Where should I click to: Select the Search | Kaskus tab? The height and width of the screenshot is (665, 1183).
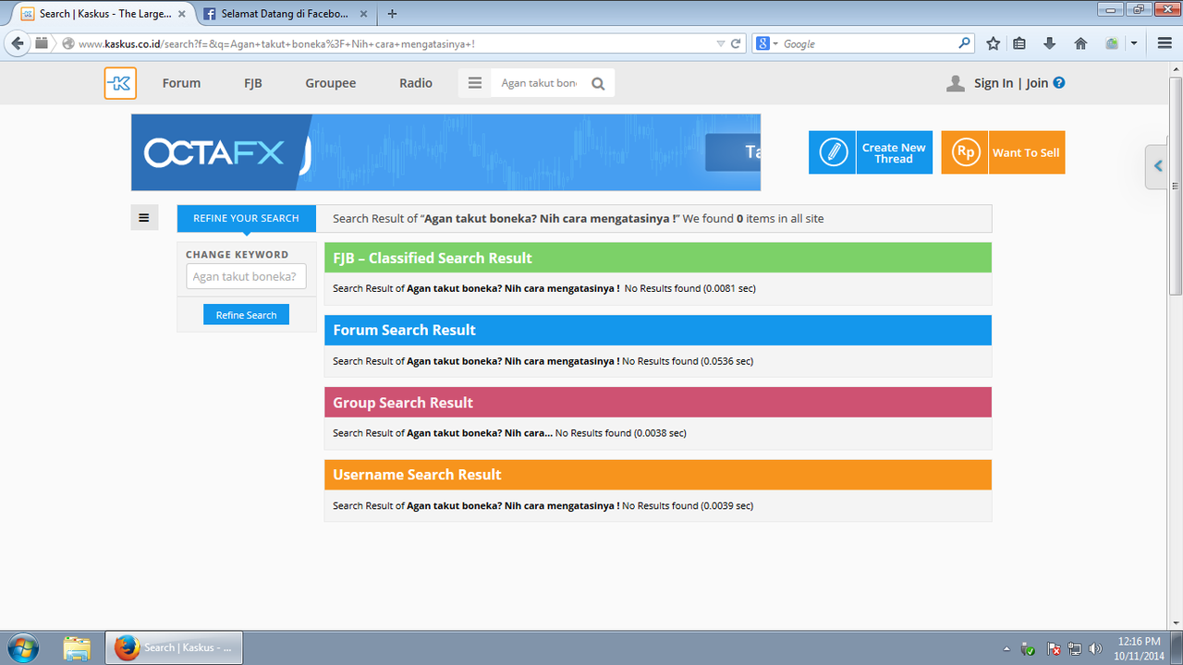point(103,14)
